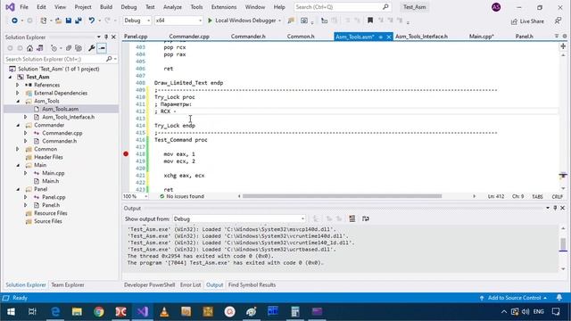Click the Home icon in Solution Explorer
The height and width of the screenshot is (321, 571).
click(29, 48)
